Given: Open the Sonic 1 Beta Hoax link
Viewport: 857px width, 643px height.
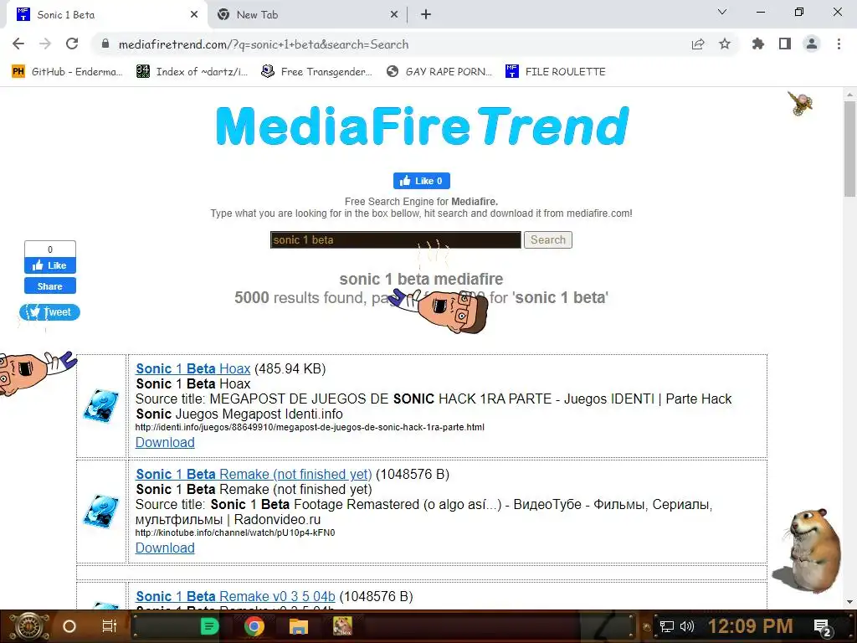Looking at the screenshot, I should pyautogui.click(x=193, y=368).
